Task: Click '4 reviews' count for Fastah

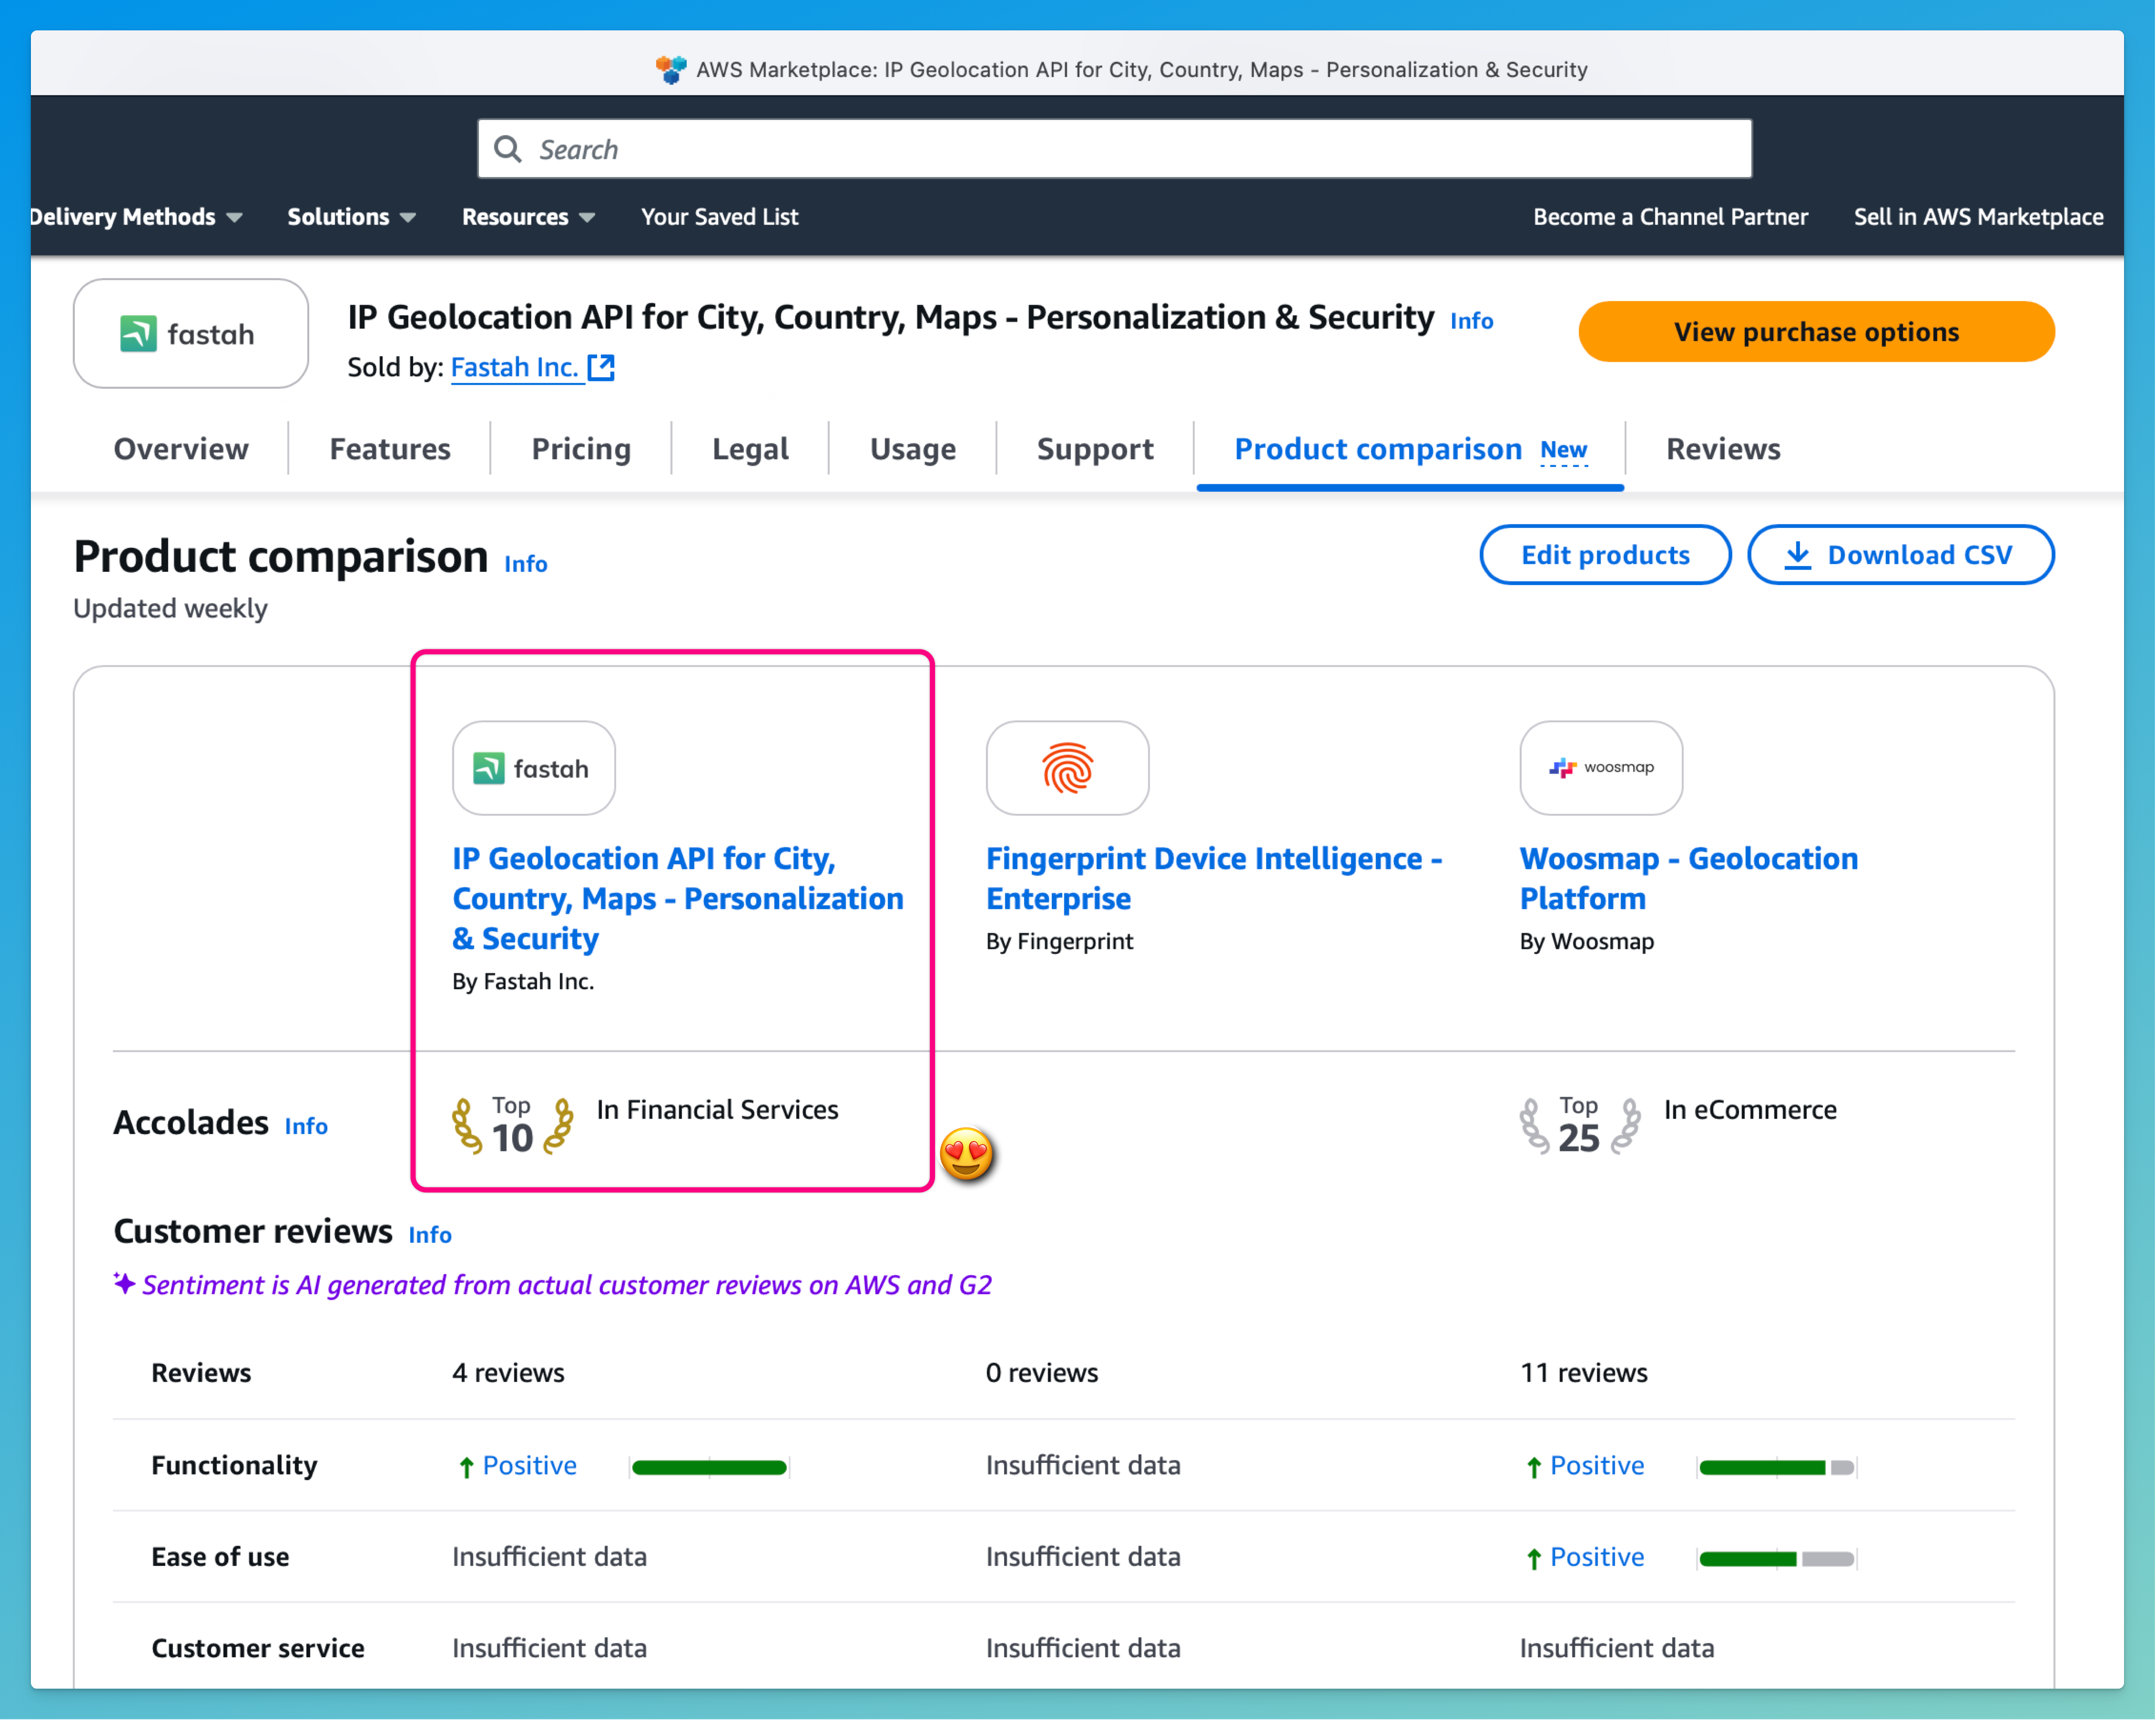Action: (508, 1373)
